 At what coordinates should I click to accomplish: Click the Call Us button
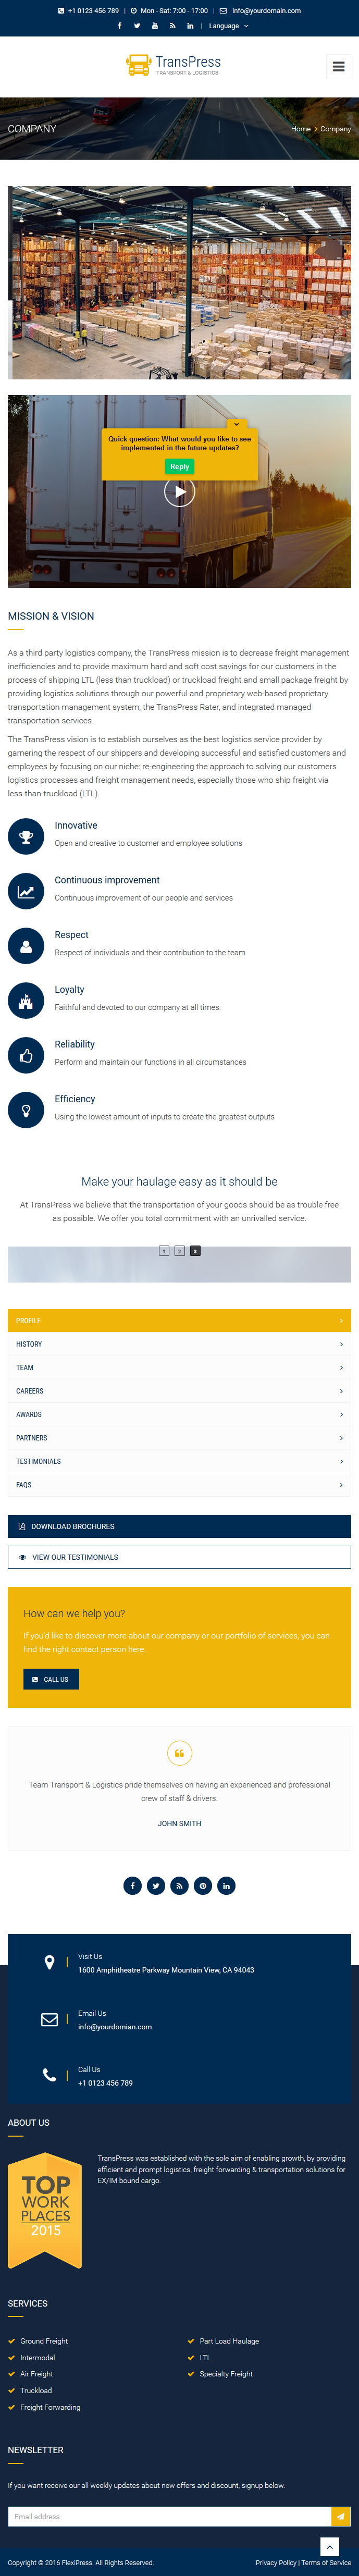(51, 1679)
